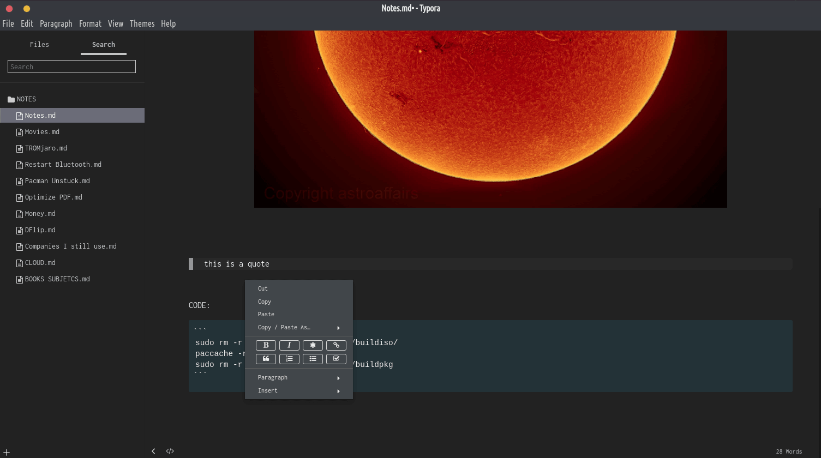Open the Edit menu
821x458 pixels.
pos(27,23)
